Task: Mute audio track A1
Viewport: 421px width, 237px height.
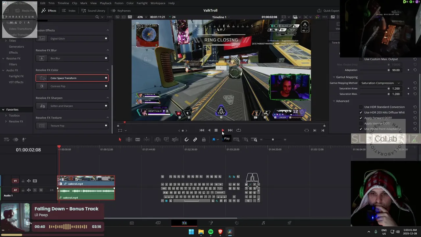Action: tap(41, 190)
